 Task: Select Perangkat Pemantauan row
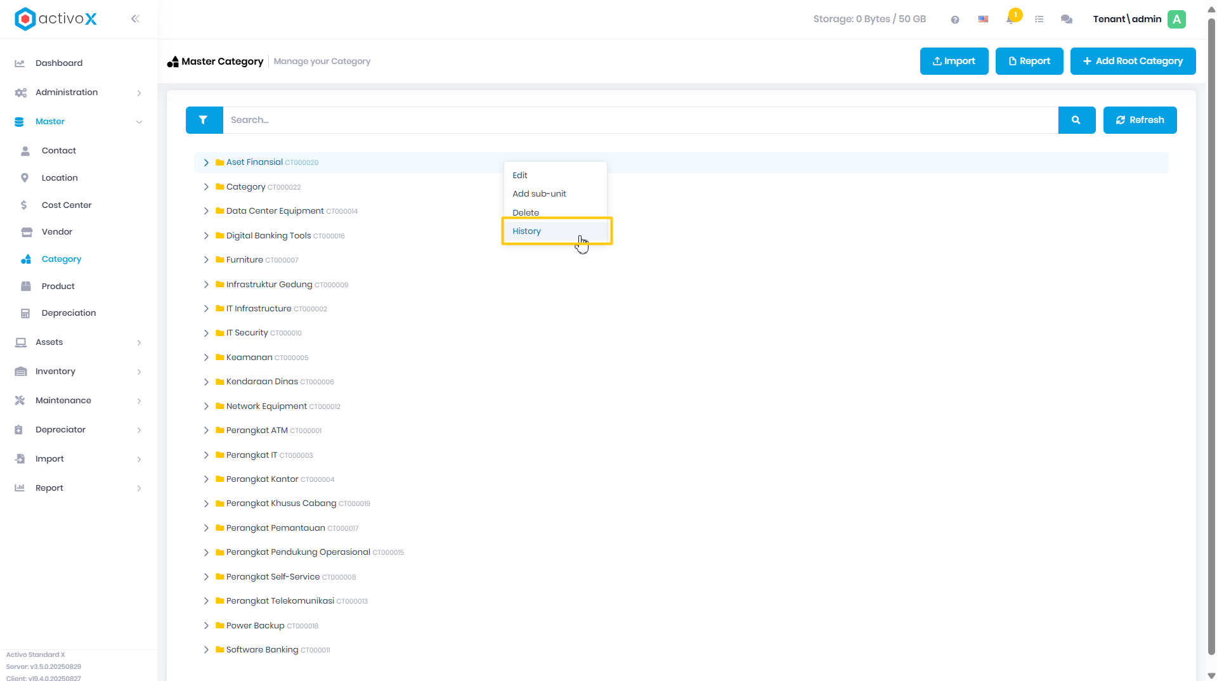(681, 528)
